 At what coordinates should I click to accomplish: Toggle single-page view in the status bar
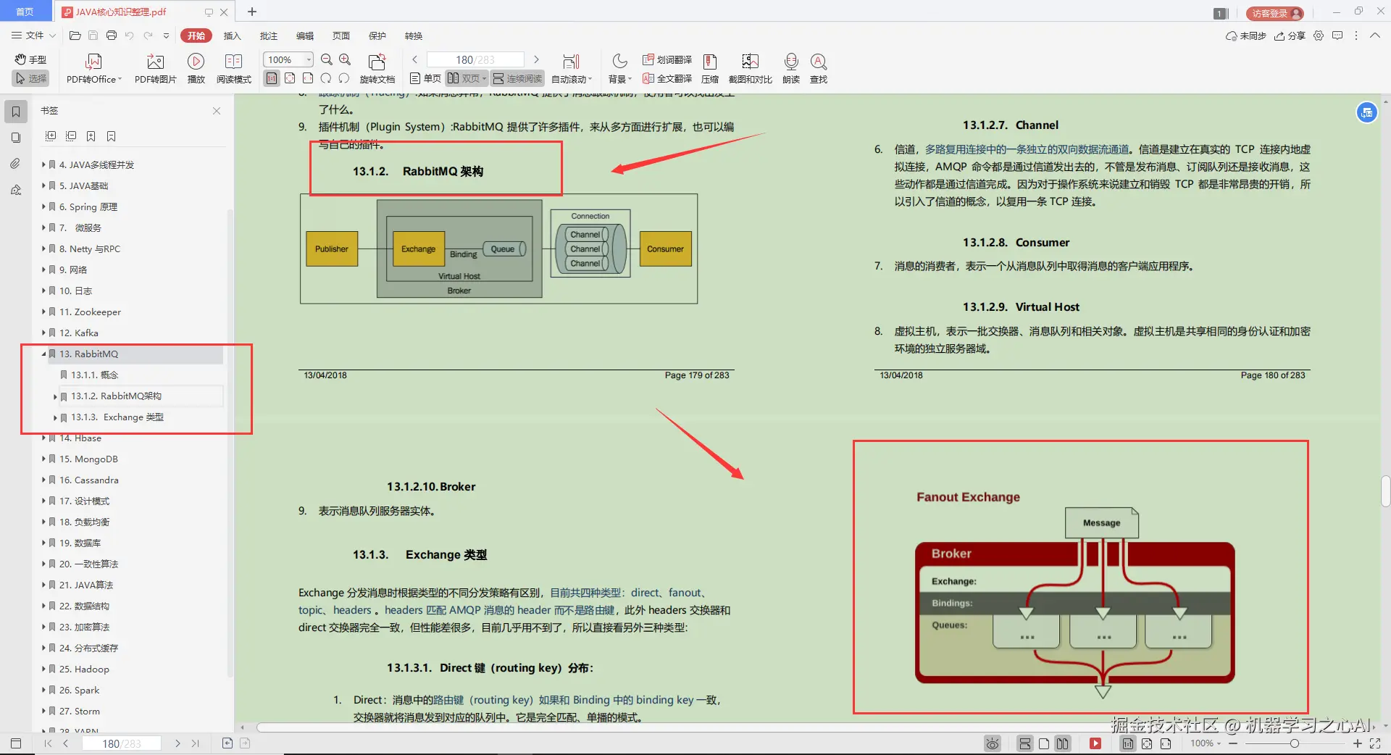point(1044,743)
